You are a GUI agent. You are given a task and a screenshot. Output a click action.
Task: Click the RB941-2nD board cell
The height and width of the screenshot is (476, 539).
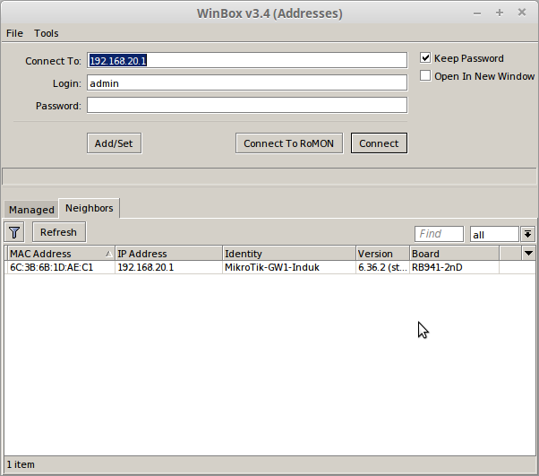[x=454, y=267]
